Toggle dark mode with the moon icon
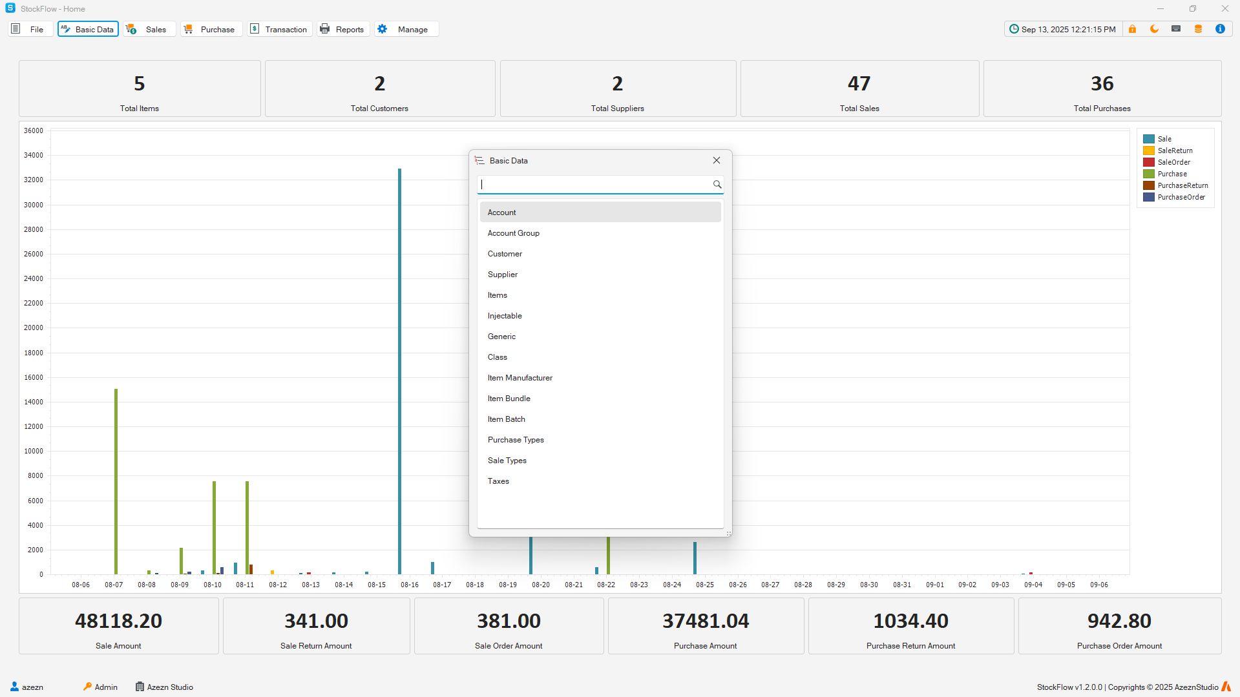 [1154, 29]
